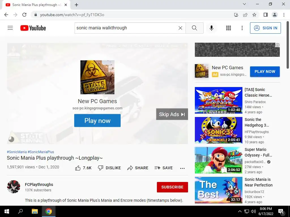The image size is (290, 217).
Task: Like the video (7.6K)
Action: click(x=84, y=168)
